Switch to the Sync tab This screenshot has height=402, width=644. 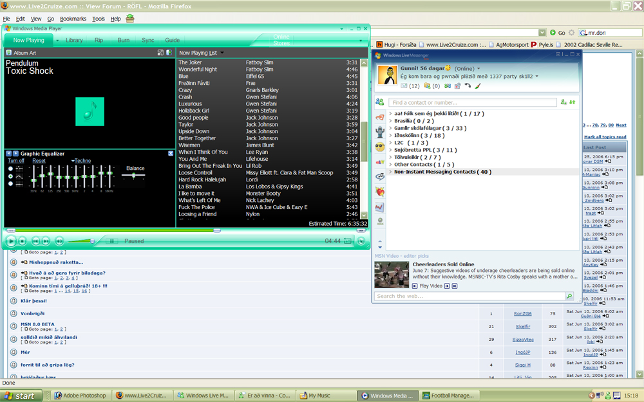(148, 40)
